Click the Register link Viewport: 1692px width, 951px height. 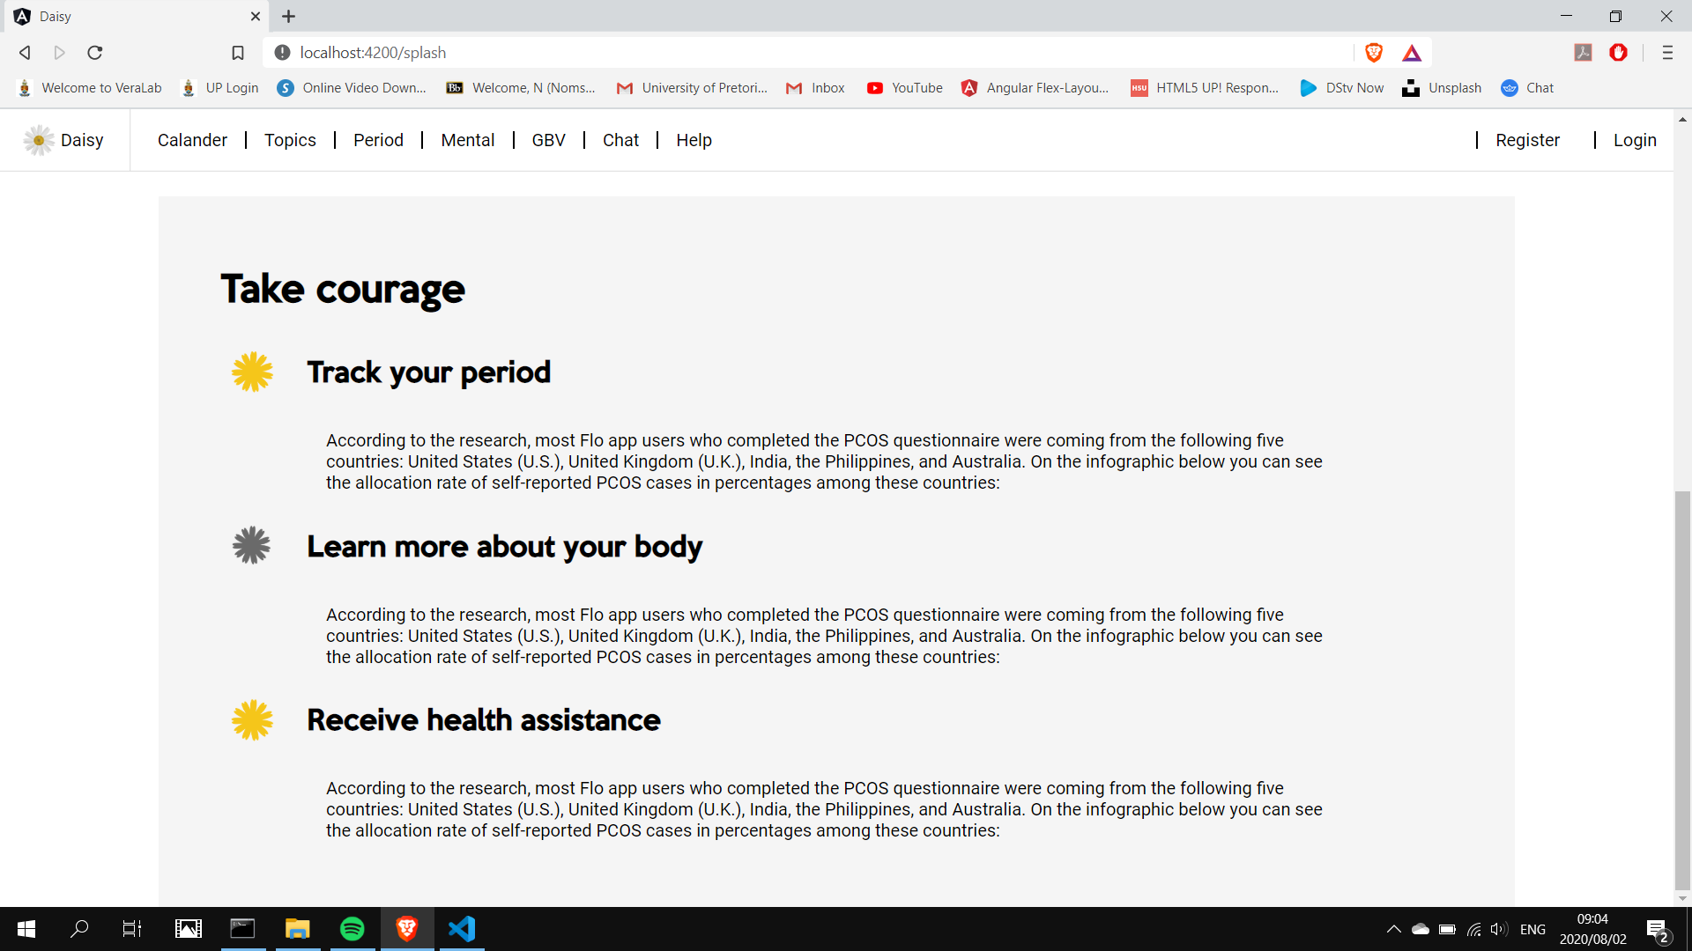click(1527, 140)
